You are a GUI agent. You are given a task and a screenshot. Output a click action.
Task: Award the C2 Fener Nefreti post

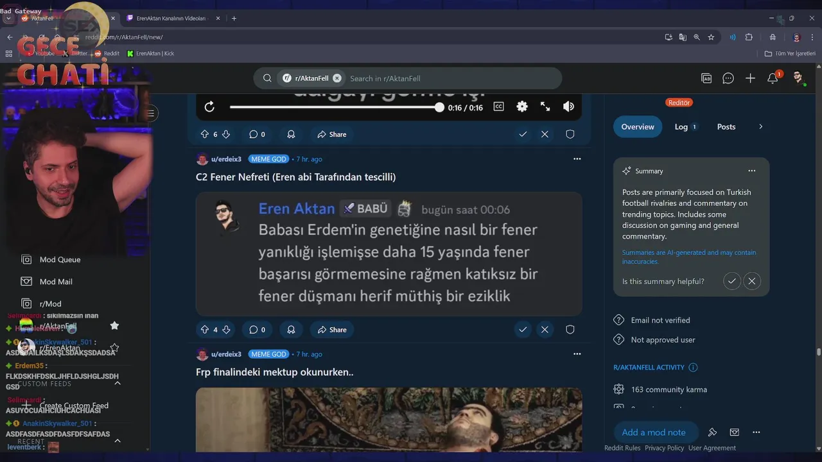tap(291, 330)
